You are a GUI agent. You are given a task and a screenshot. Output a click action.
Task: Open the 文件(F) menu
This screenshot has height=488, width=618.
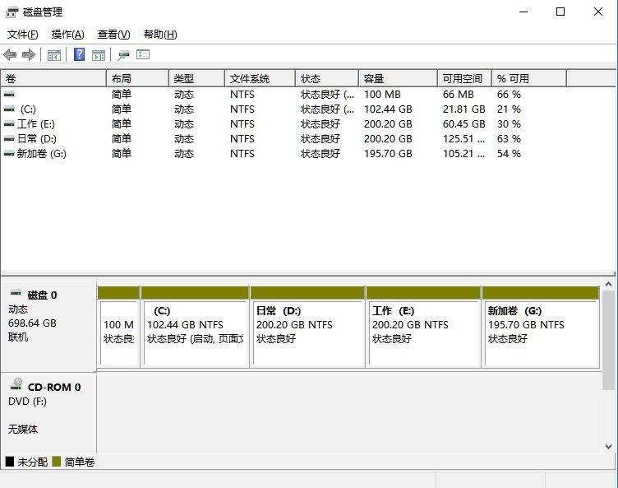22,35
